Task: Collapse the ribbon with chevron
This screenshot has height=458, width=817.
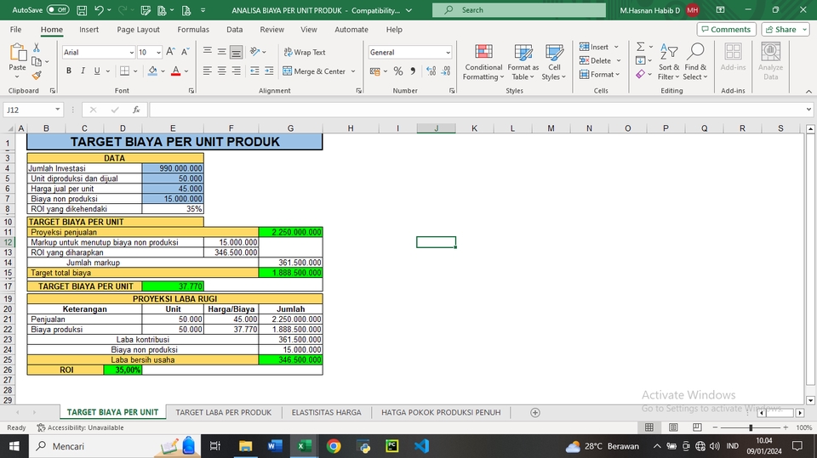Action: tap(808, 91)
